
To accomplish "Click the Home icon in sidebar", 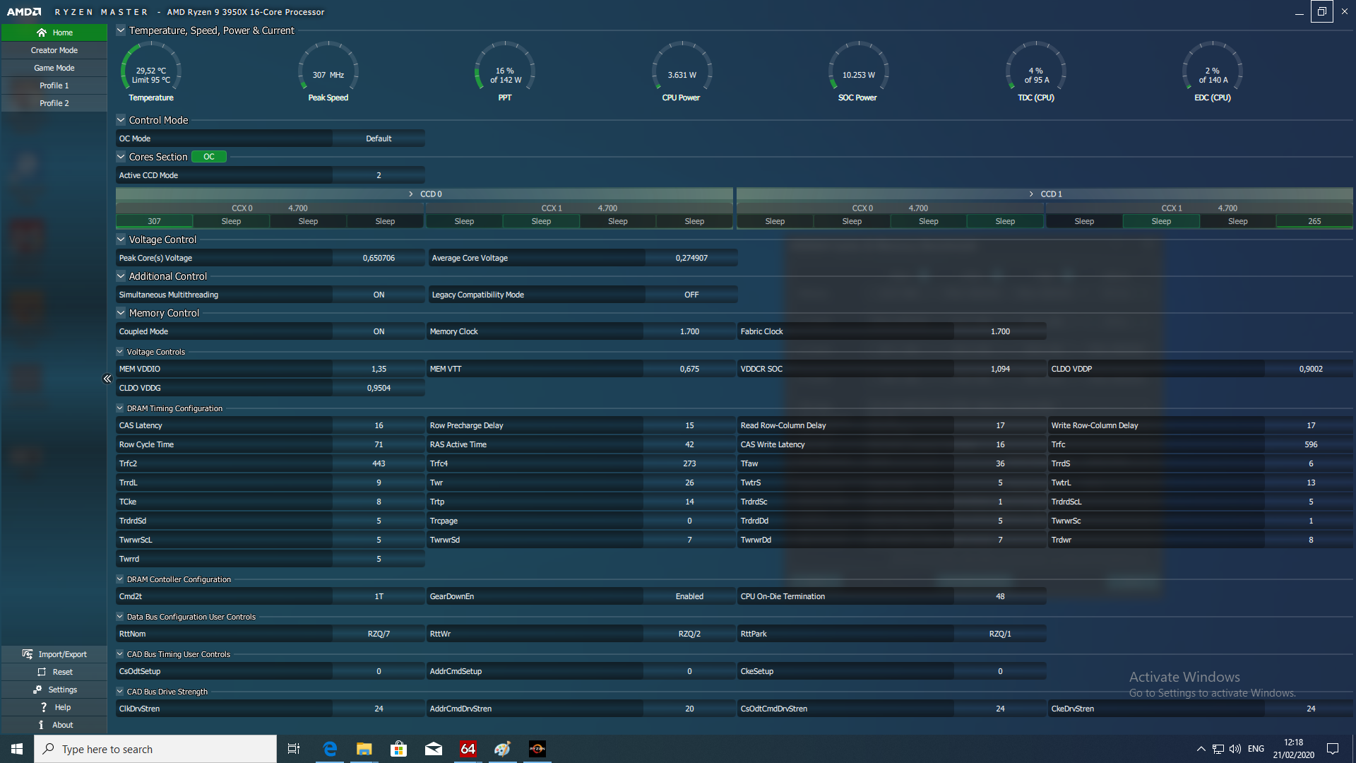I will coord(42,32).
